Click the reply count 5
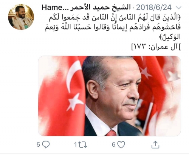The width and height of the screenshot is (189, 155). (x=38, y=144)
